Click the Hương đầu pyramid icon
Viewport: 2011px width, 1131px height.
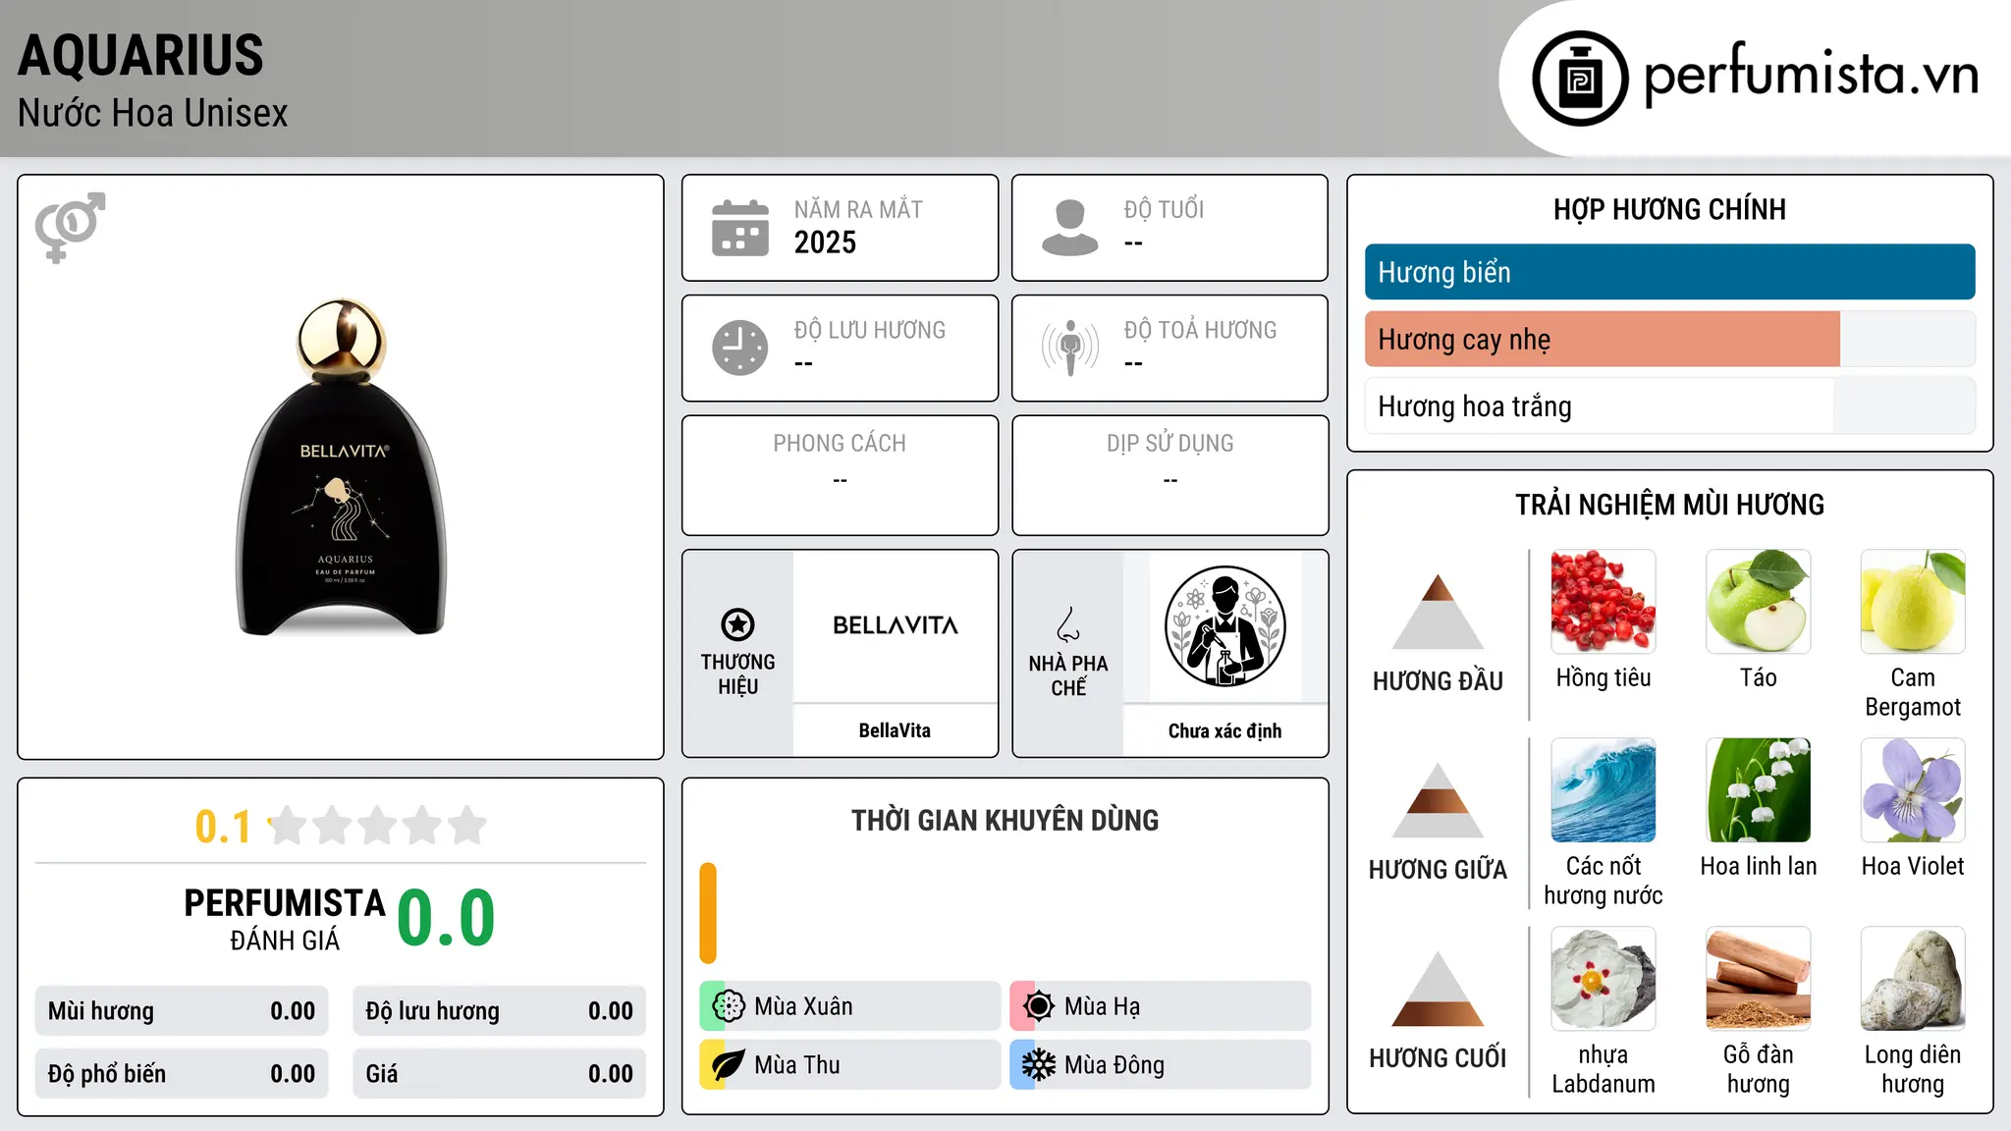[x=1438, y=612]
